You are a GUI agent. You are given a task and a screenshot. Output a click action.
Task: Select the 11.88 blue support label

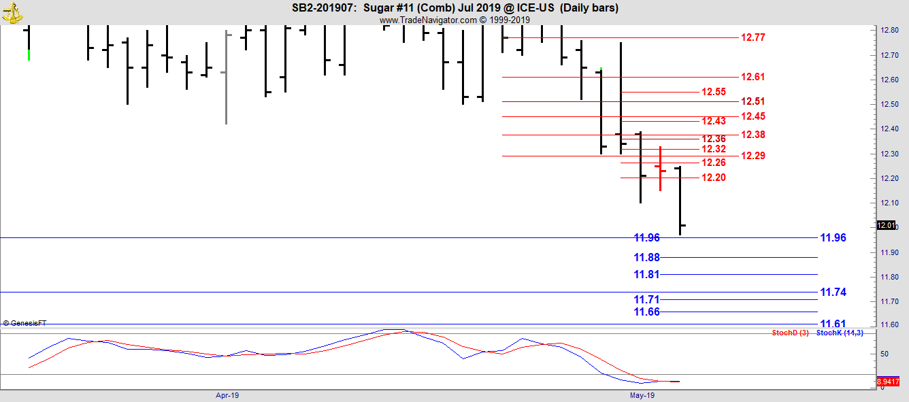[x=646, y=257]
